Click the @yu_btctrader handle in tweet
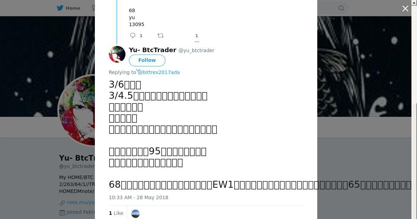This screenshot has width=417, height=219. [x=196, y=50]
